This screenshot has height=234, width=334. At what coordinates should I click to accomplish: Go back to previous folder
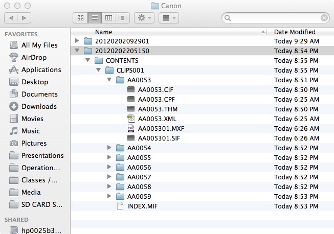tap(11, 18)
